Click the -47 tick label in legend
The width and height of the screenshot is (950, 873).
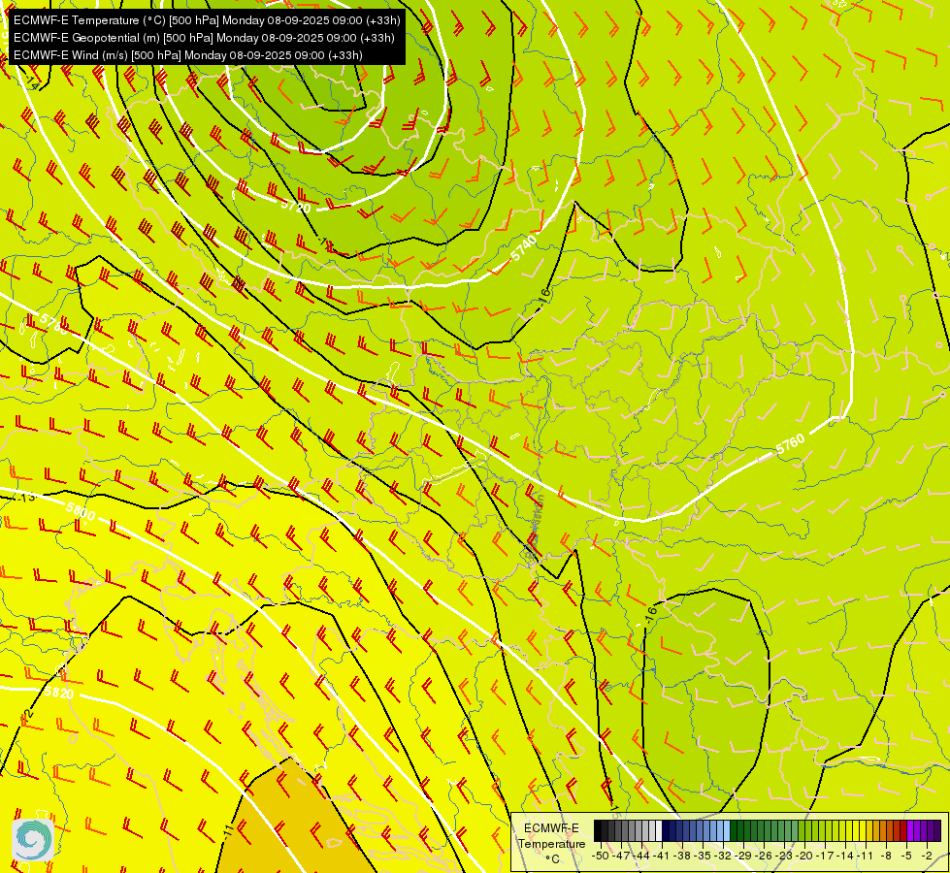click(621, 857)
